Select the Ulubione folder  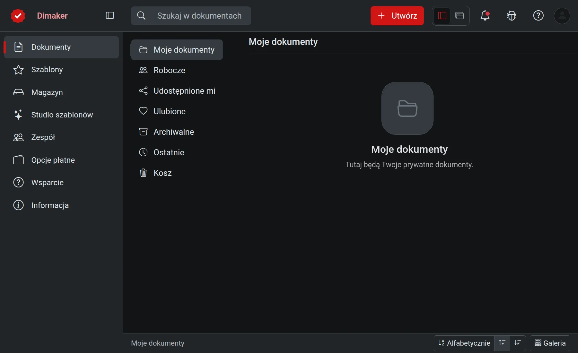coord(177,111)
